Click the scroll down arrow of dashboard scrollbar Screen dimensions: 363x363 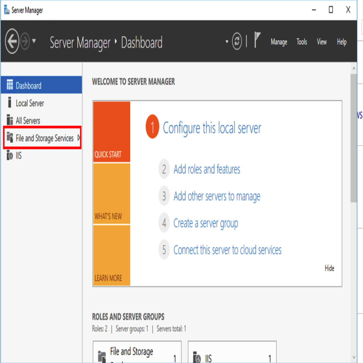click(x=354, y=357)
